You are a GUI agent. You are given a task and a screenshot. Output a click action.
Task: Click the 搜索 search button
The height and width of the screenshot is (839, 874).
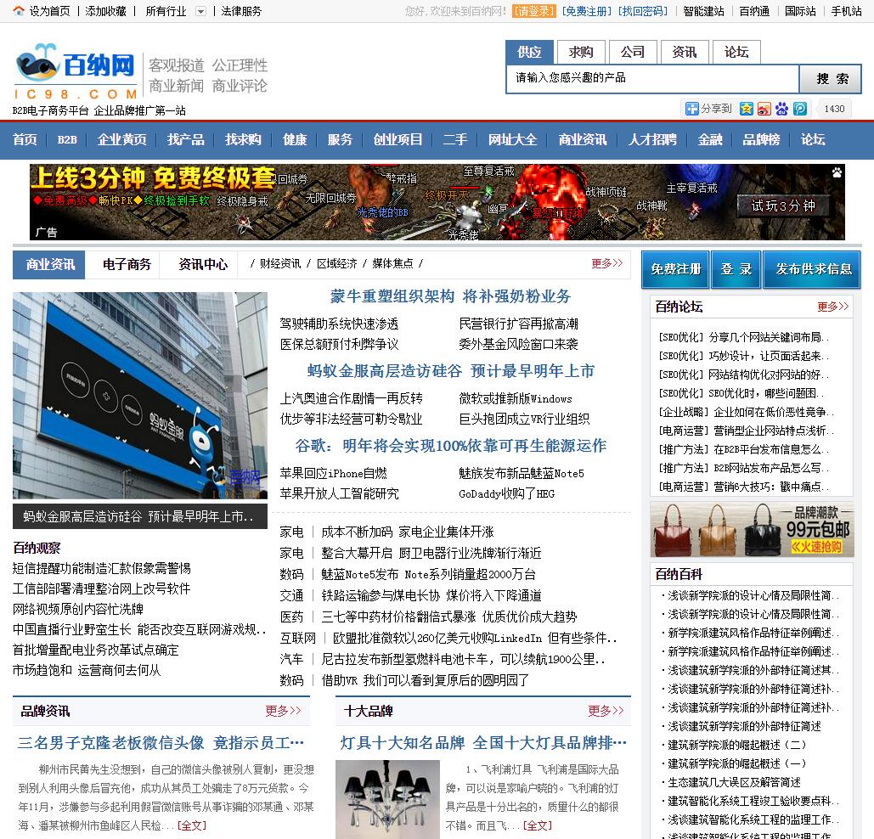point(830,79)
